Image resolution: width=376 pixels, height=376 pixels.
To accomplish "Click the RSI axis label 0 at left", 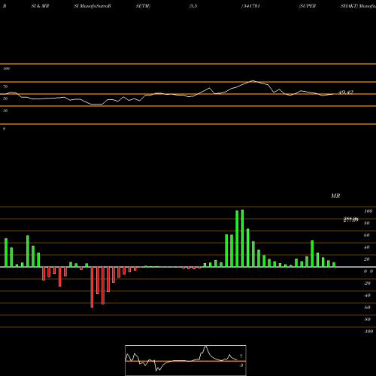I will click(x=4, y=129).
